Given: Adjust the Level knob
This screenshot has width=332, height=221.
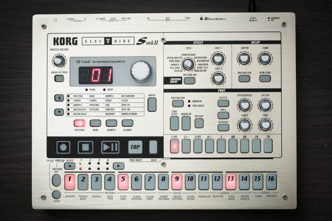Looking at the screenshot, I should point(244,125).
